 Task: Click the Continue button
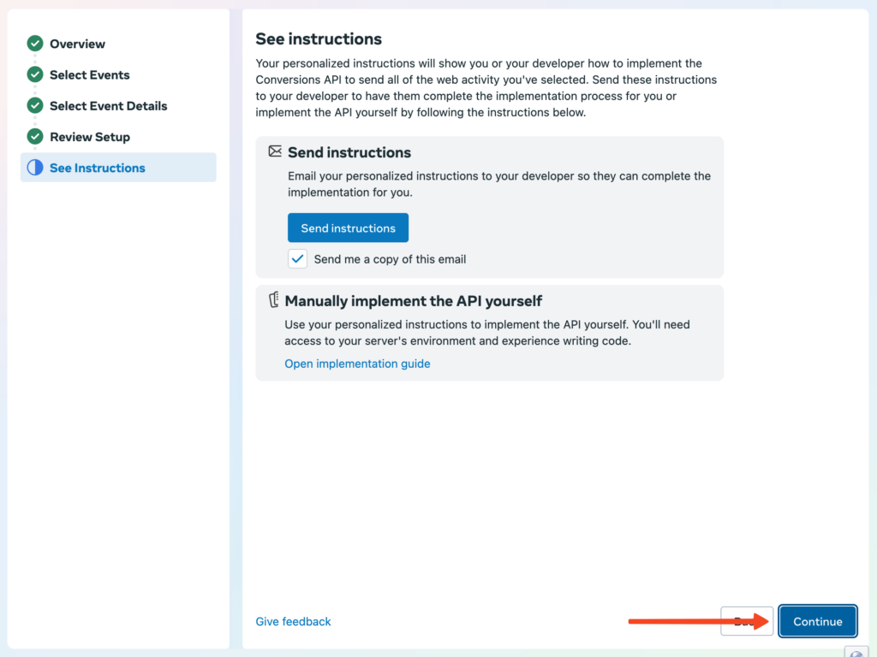tap(817, 622)
